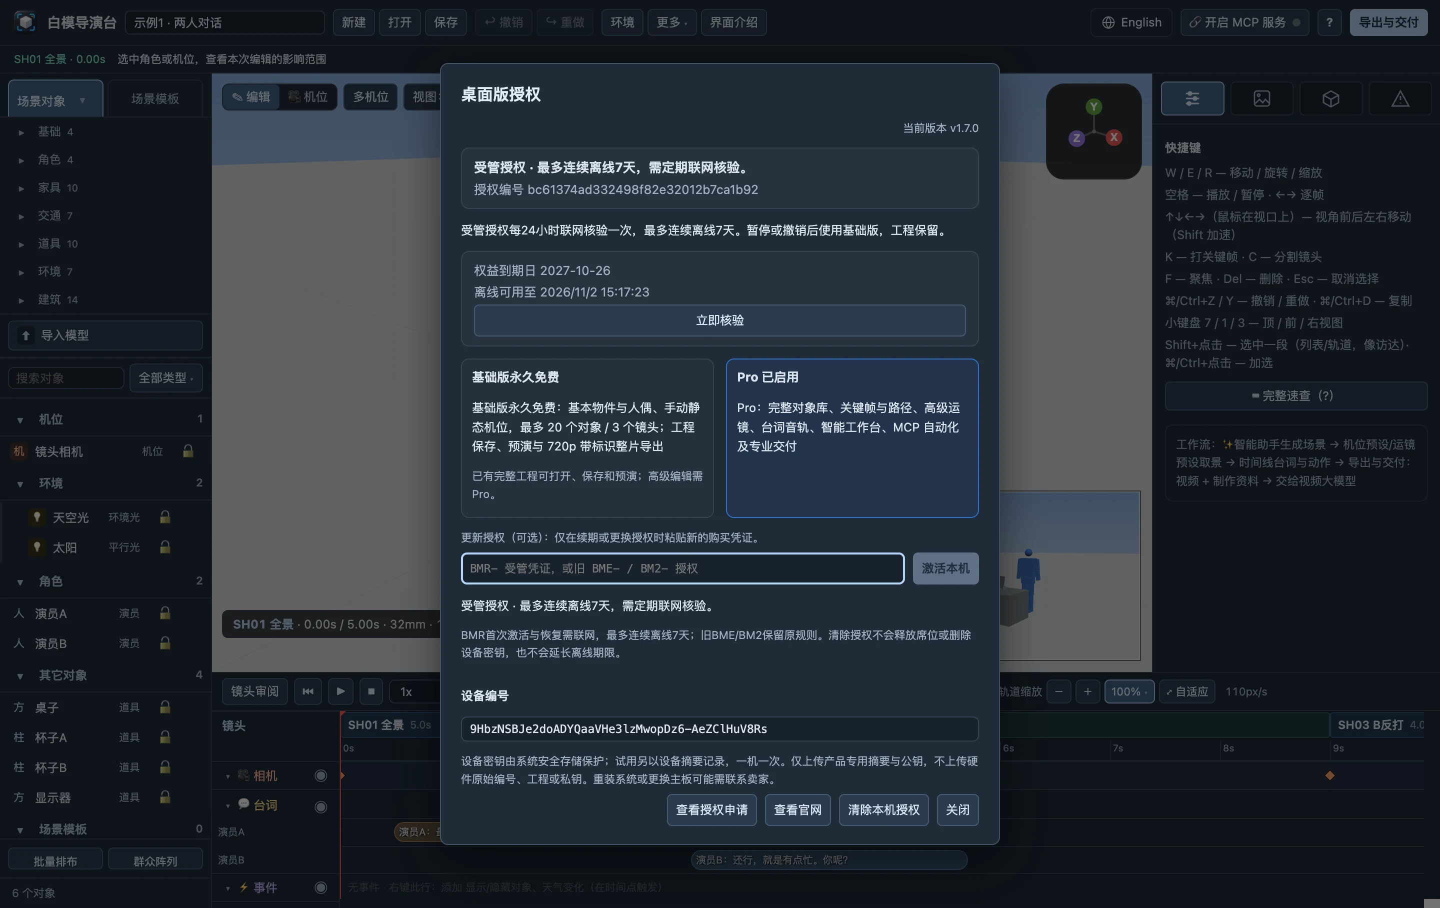The height and width of the screenshot is (908, 1440).
Task: Stop timeline playback
Action: (371, 691)
